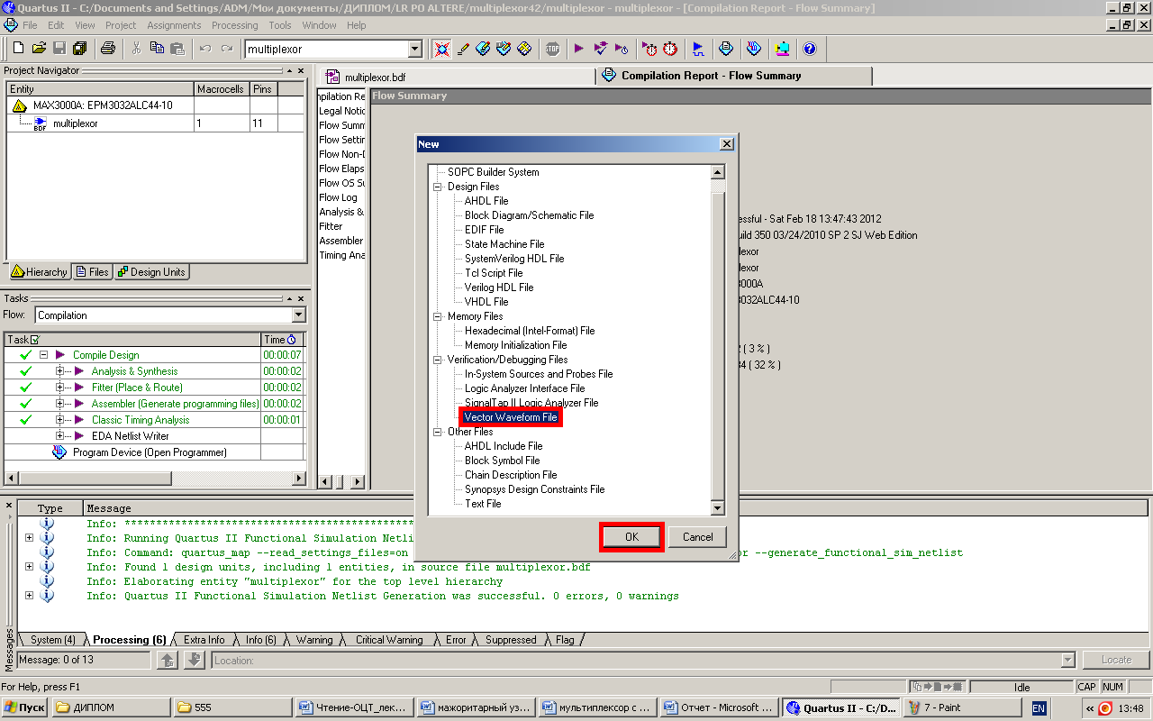Click the EN language indicator in tray
This screenshot has height=721, width=1153.
click(1038, 707)
